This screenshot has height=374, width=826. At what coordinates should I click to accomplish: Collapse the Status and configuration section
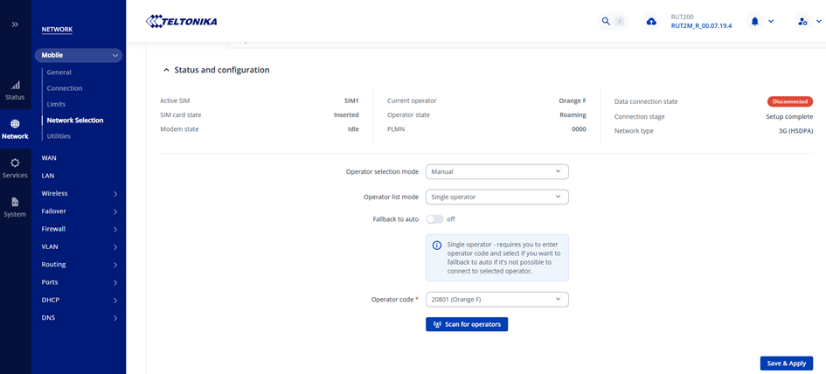(x=166, y=70)
